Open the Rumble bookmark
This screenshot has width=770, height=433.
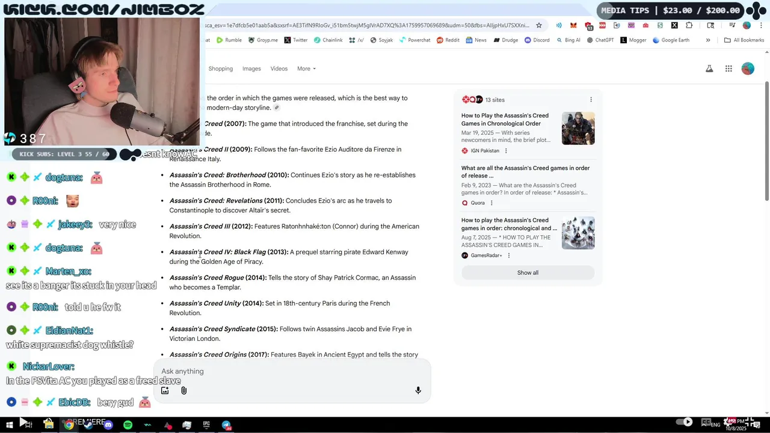click(229, 40)
